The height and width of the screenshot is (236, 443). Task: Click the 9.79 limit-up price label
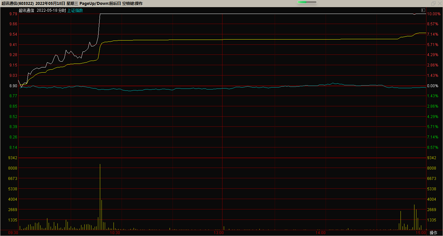(13, 14)
